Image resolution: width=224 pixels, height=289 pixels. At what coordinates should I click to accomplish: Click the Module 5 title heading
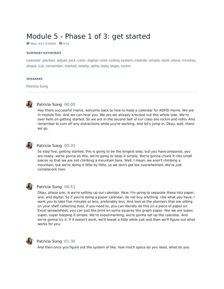pos(88,36)
